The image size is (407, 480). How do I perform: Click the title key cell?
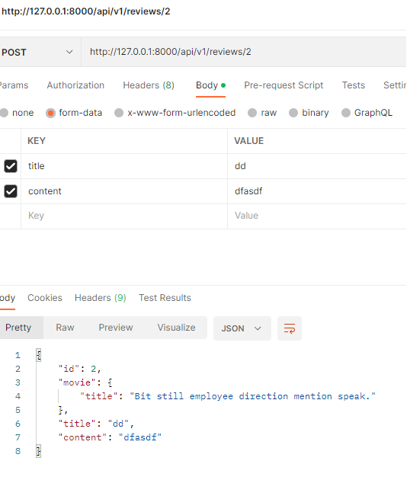124,166
